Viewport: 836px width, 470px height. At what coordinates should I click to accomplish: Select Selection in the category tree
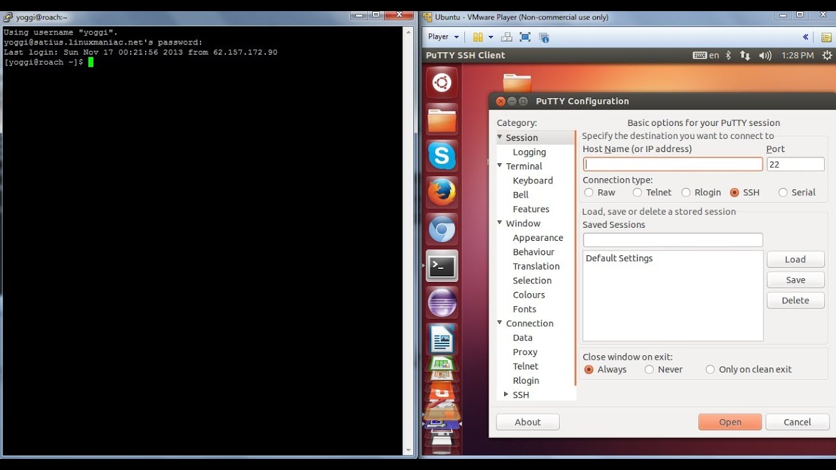[x=532, y=281]
